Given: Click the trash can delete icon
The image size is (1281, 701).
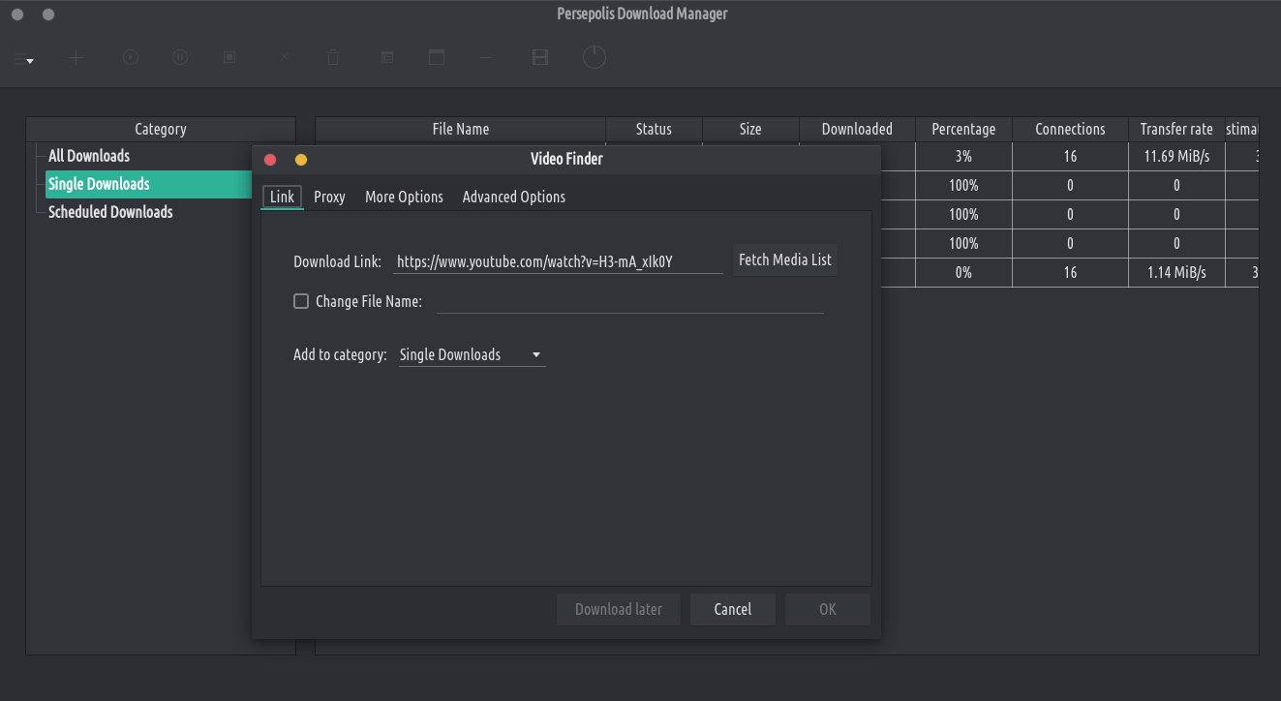Looking at the screenshot, I should click(x=333, y=58).
